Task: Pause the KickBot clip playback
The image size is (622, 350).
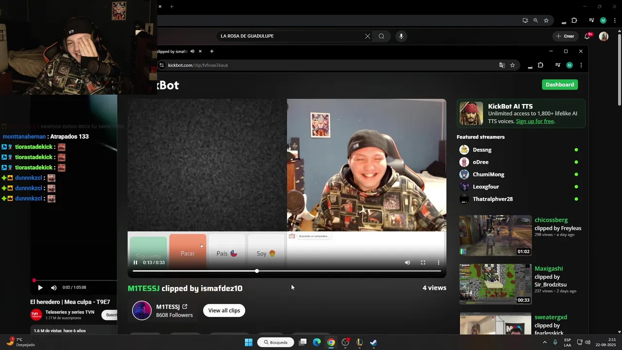Action: tap(135, 262)
